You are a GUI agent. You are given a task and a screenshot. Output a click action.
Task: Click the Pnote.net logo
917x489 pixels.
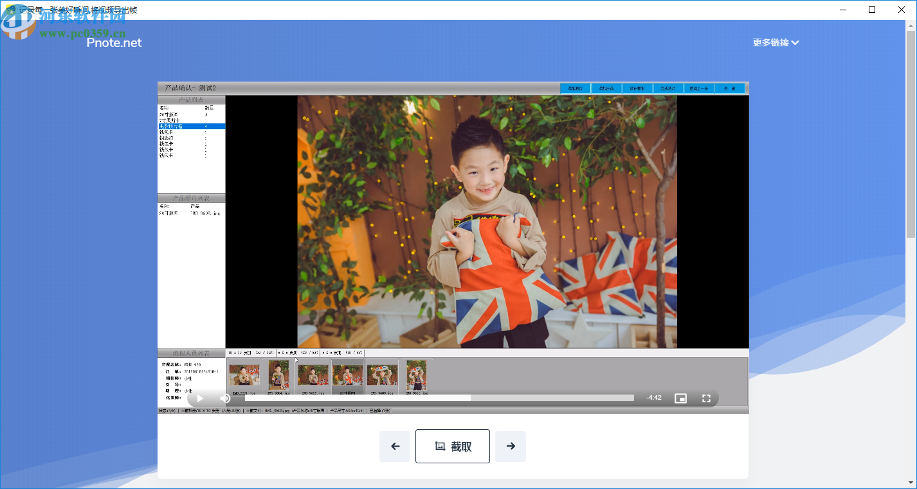click(x=113, y=43)
